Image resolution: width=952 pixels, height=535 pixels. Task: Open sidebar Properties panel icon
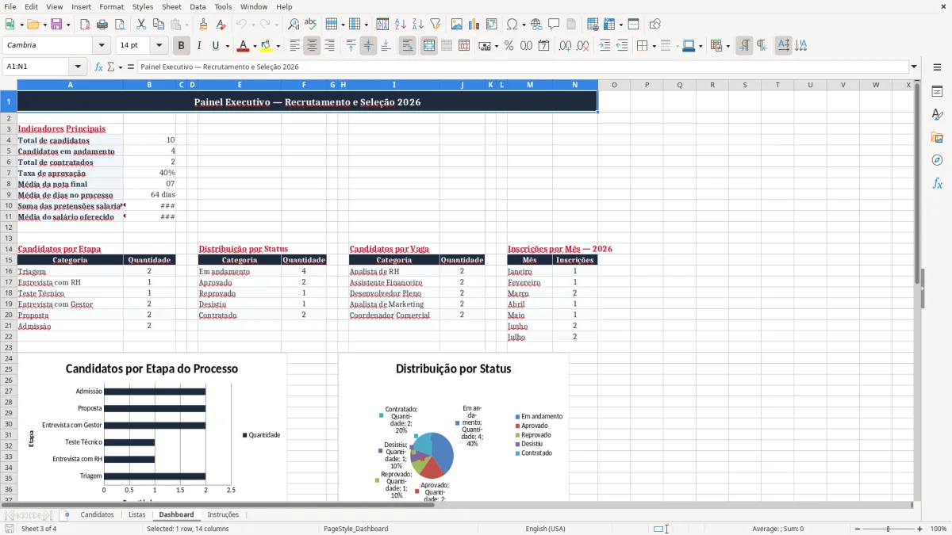937,92
